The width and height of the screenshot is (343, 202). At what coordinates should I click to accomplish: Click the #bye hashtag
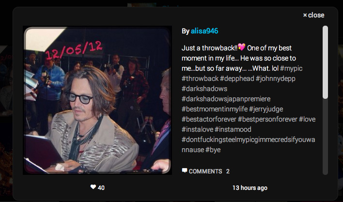coord(213,150)
